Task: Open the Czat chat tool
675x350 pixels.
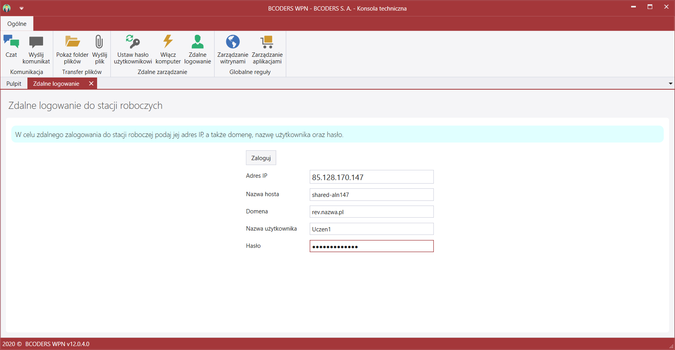Action: pyautogui.click(x=11, y=47)
